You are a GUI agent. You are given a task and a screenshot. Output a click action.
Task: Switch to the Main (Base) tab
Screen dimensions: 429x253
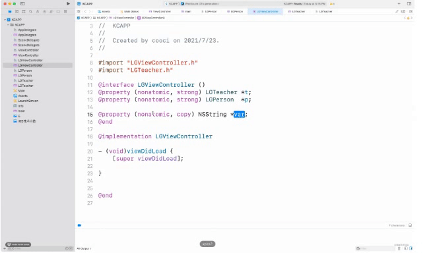point(129,11)
